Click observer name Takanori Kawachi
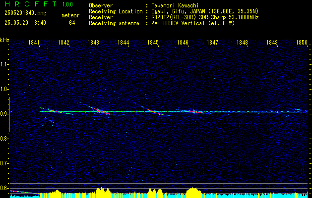The width and height of the screenshot is (312, 198). click(x=175, y=5)
